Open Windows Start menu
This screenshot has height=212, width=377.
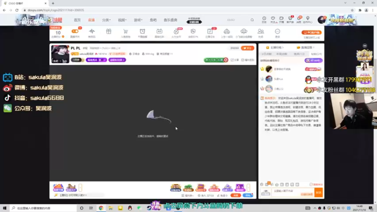click(x=5, y=208)
